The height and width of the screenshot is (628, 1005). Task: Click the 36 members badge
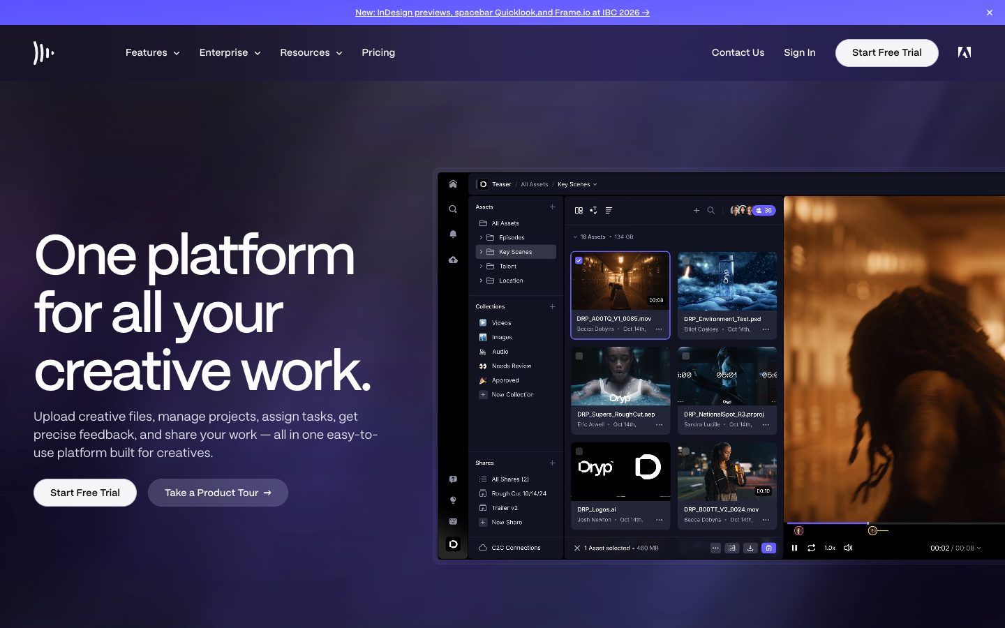pyautogui.click(x=764, y=210)
